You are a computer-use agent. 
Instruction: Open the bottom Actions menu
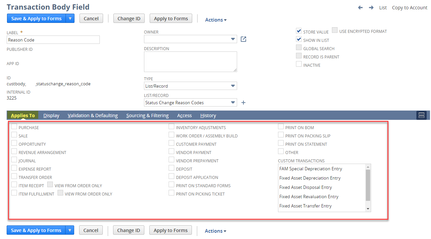click(x=215, y=231)
